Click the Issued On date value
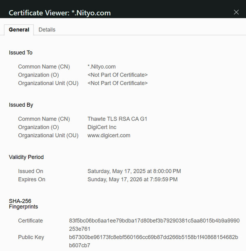This screenshot has width=246, height=251. (x=134, y=171)
